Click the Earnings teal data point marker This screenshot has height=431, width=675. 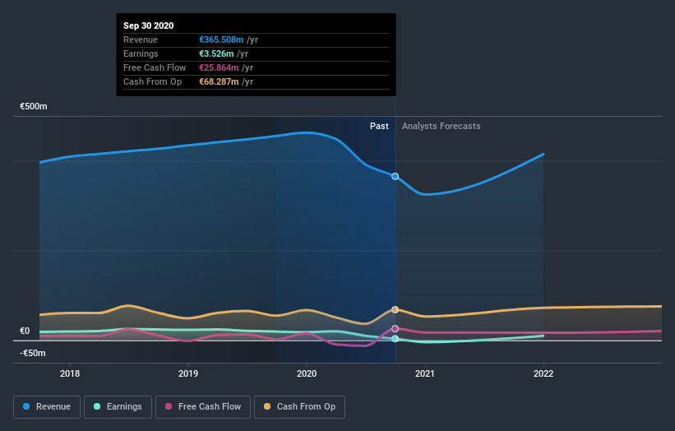pyautogui.click(x=395, y=339)
